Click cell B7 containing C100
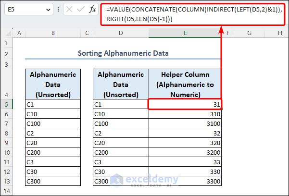Screen dimensions: 289x196 point(53,123)
